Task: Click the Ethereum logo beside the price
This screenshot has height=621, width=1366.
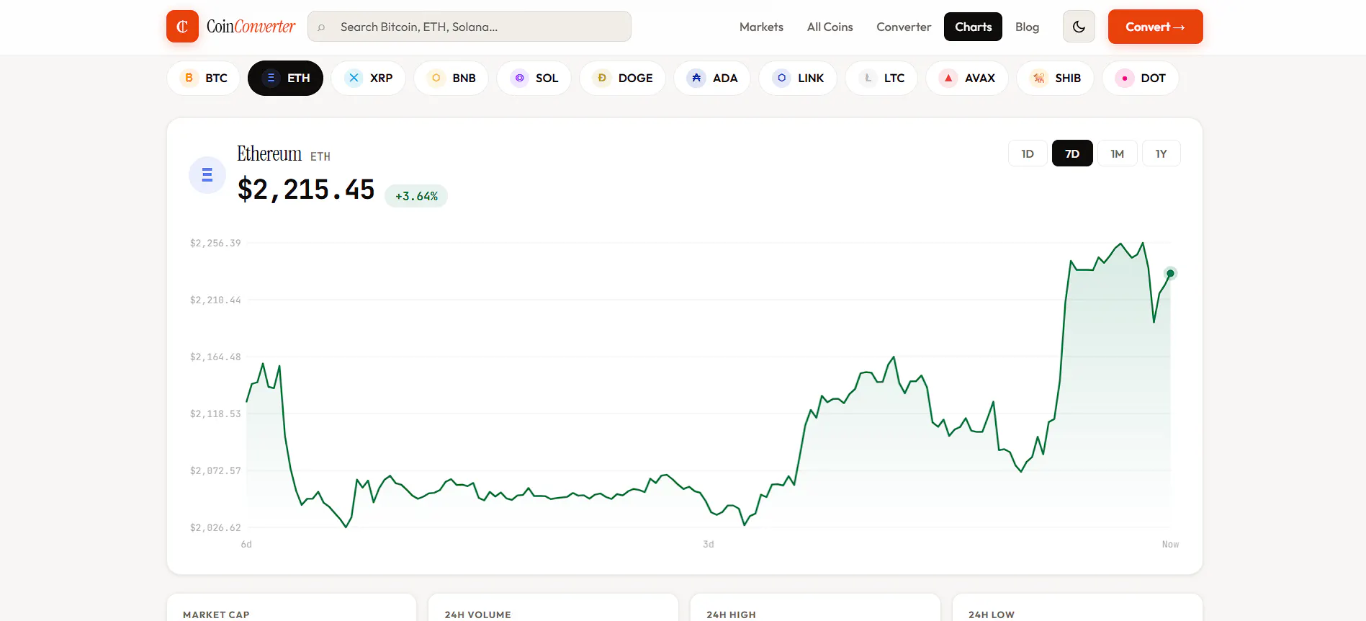Action: coord(207,175)
